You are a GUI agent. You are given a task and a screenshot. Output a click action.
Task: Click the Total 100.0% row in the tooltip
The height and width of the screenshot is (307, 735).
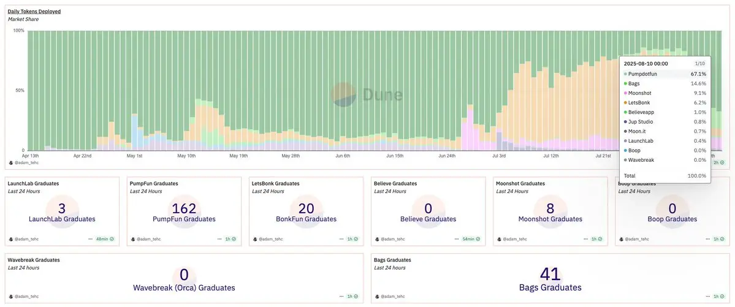click(665, 176)
